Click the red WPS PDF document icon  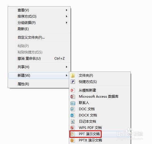[x=73, y=128]
